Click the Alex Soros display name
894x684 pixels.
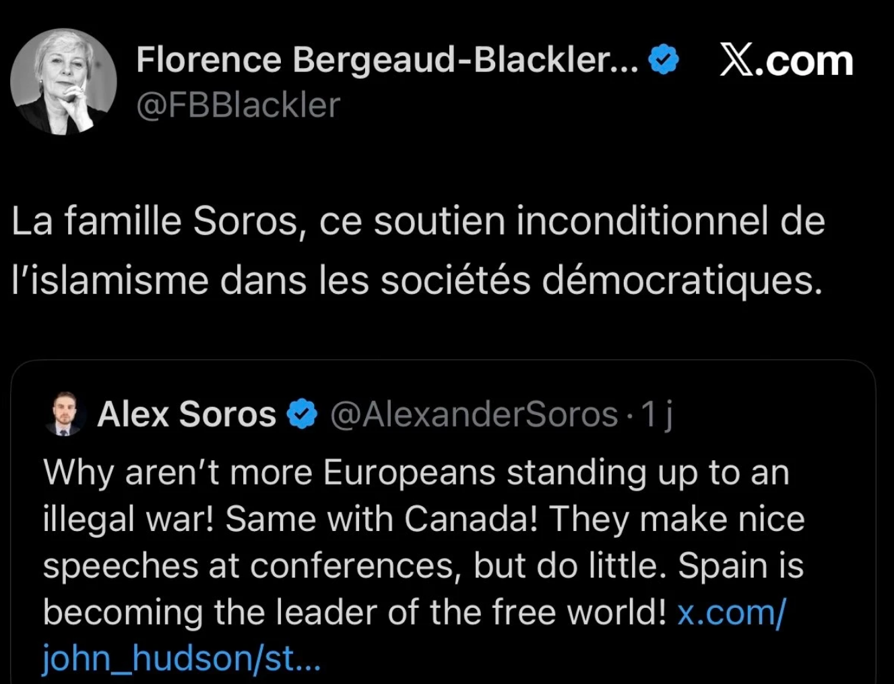187,414
